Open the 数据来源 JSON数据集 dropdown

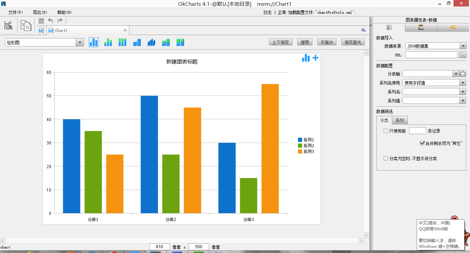coord(463,46)
